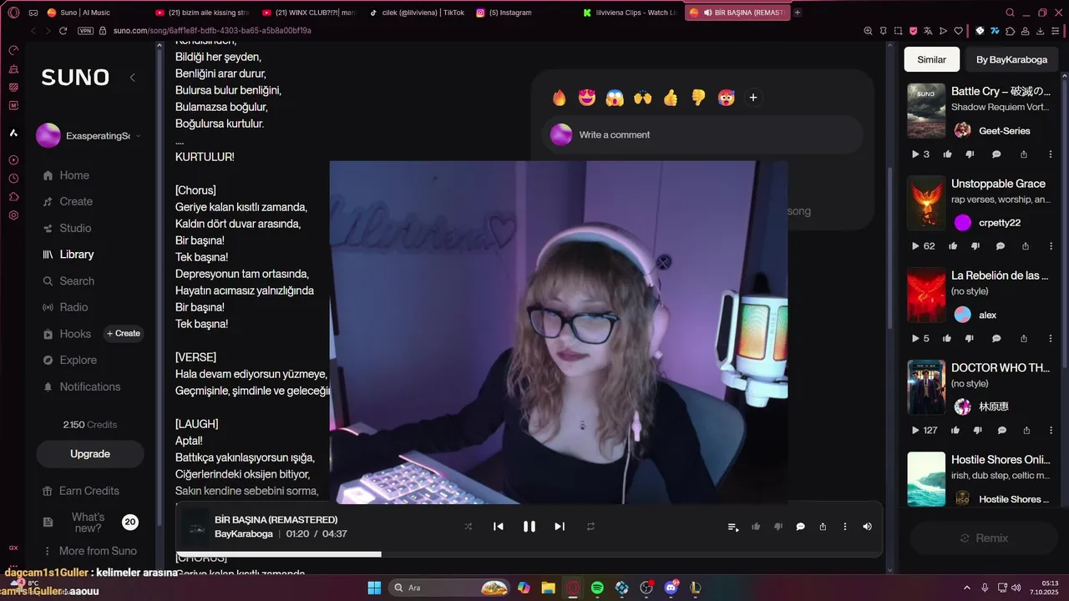Switch to Similar tab

[x=932, y=59]
